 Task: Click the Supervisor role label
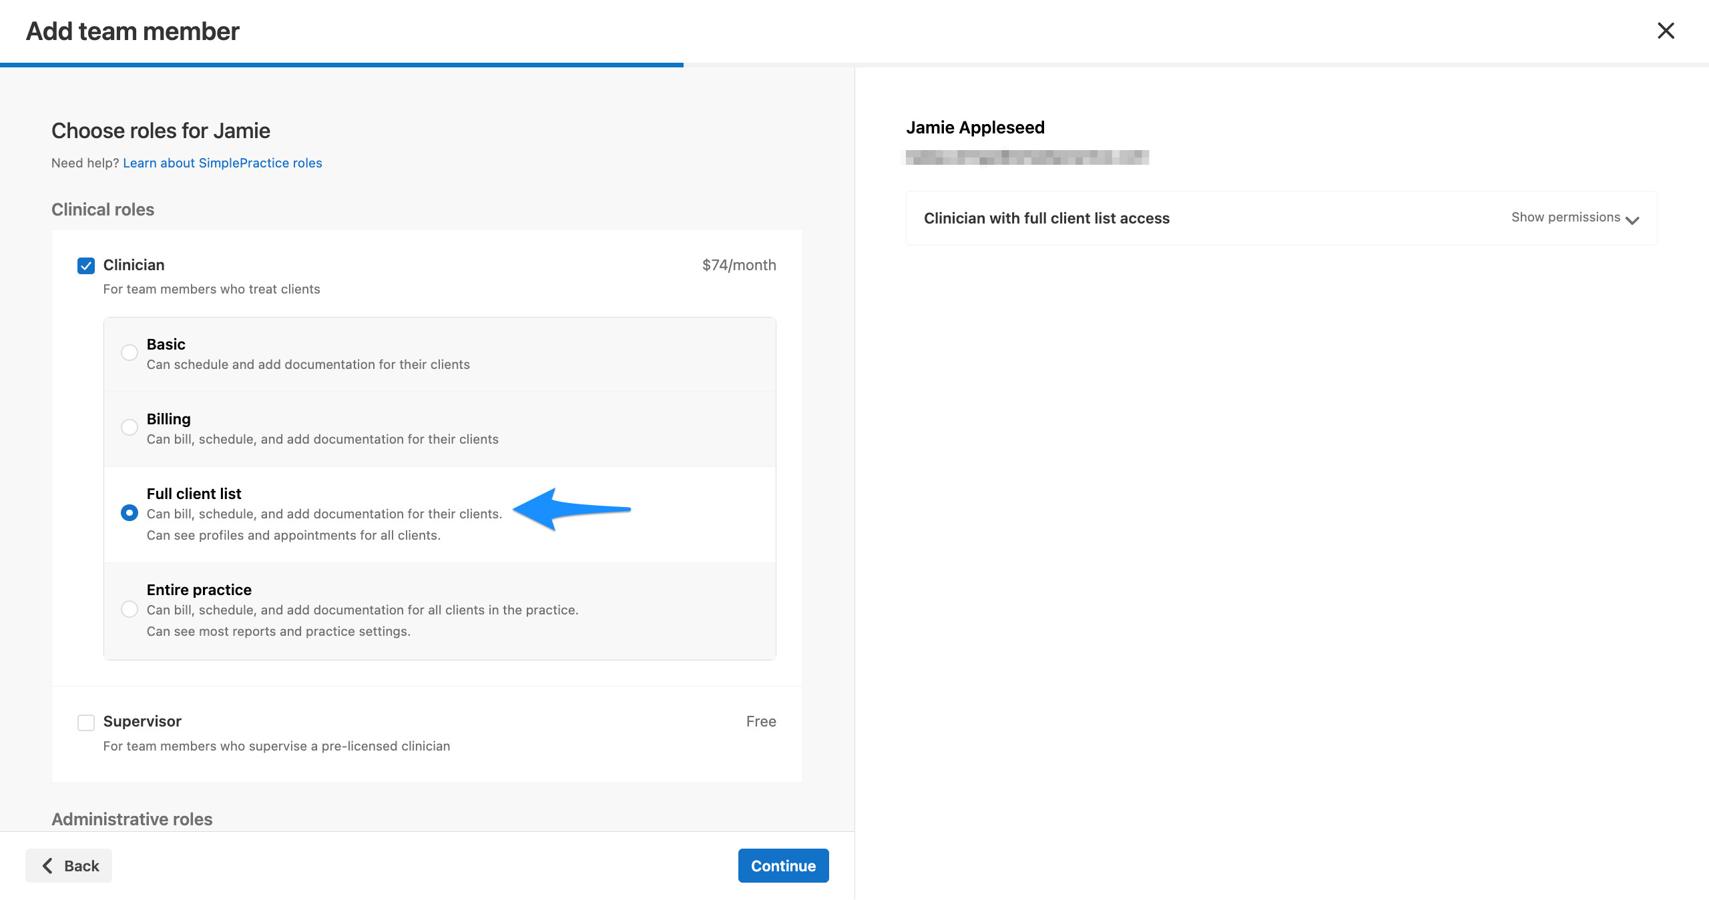point(142,721)
